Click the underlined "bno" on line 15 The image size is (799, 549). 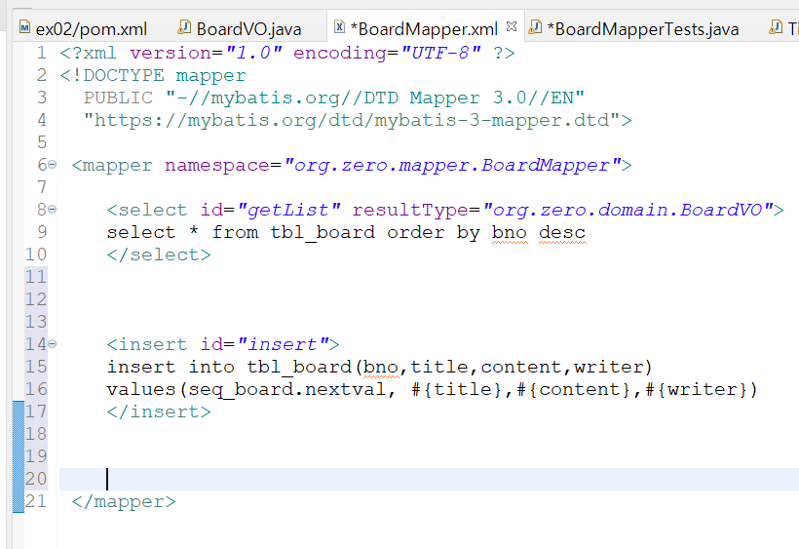[x=381, y=367]
